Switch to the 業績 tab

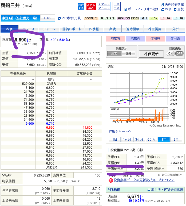(112, 29)
